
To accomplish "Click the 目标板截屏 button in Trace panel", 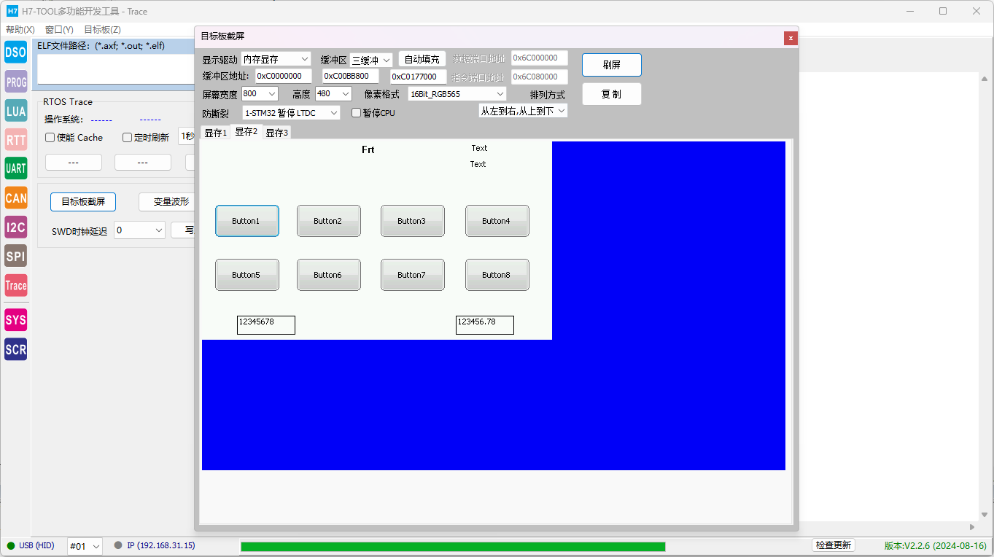I will [83, 202].
